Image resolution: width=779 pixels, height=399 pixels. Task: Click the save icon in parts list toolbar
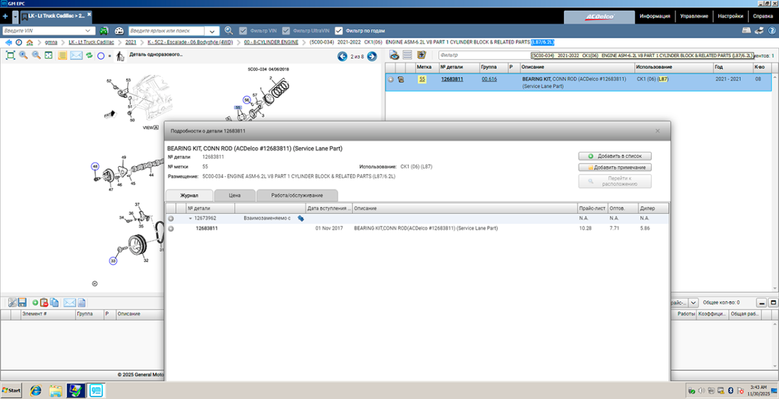[x=21, y=302]
